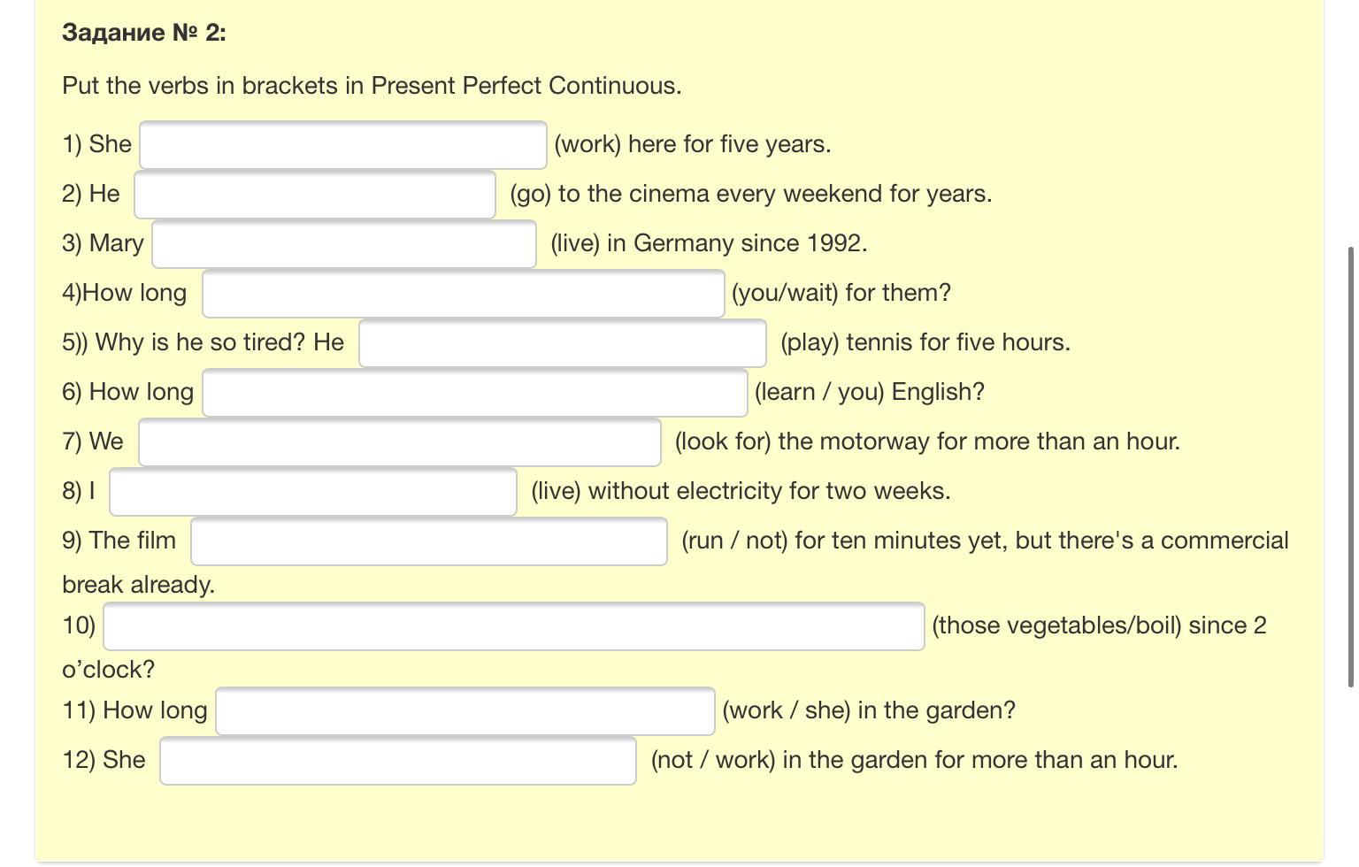The width and height of the screenshot is (1359, 867).
Task: Click the "Задание № 2:" heading
Action: point(144,33)
